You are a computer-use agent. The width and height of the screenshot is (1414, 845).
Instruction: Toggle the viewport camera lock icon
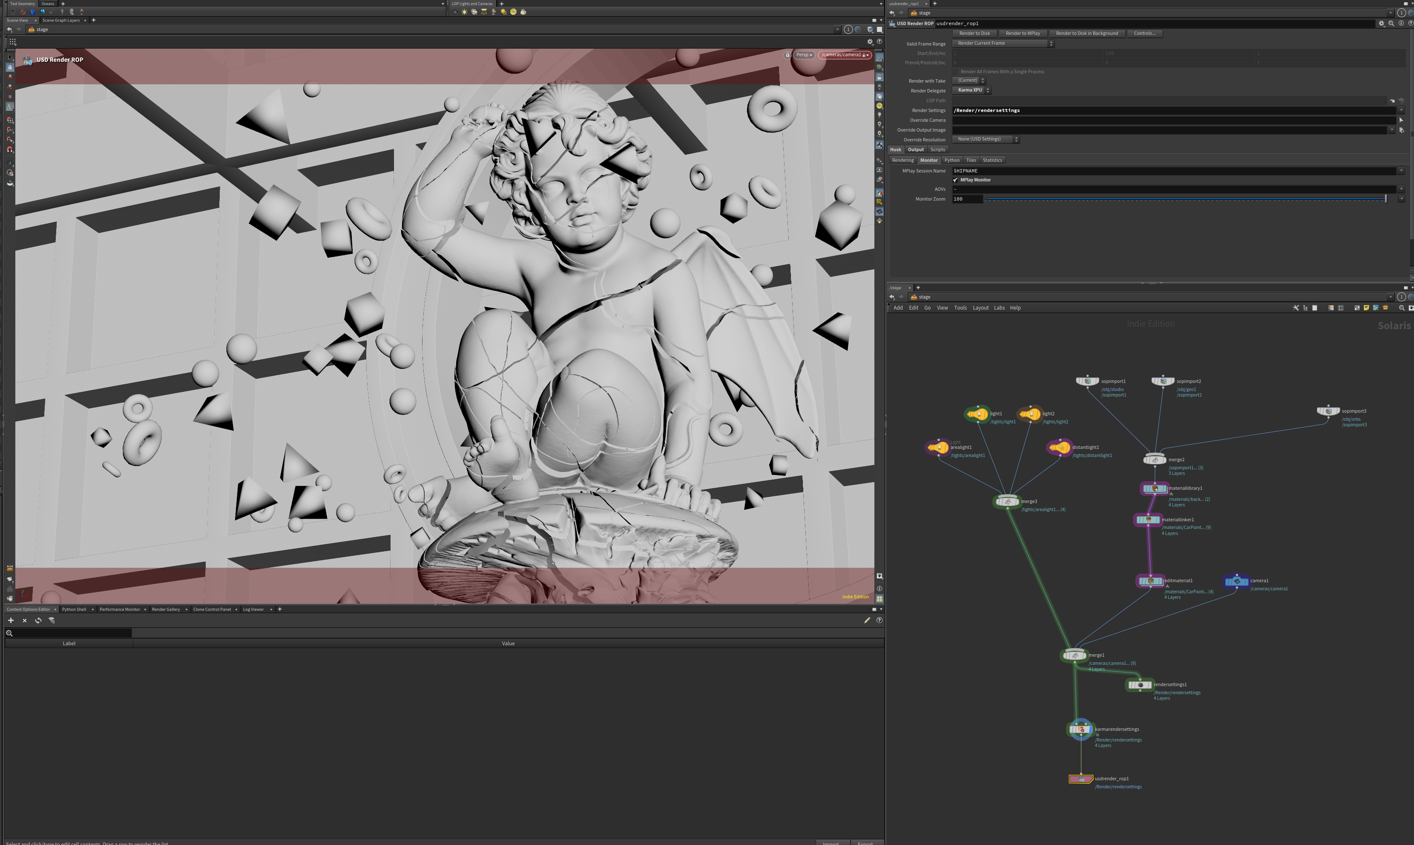(787, 55)
